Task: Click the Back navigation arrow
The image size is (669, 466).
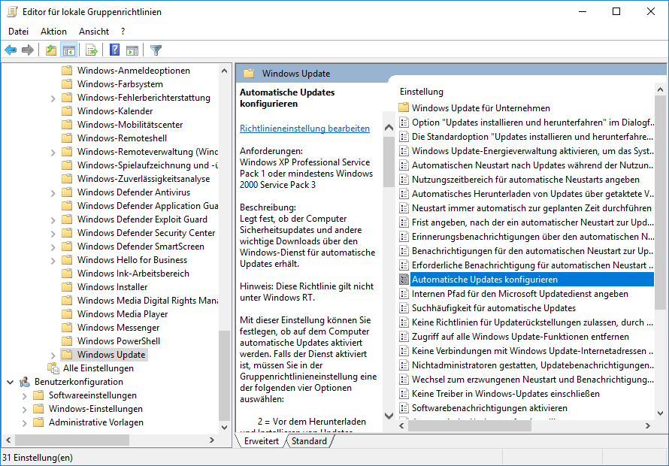Action: pyautogui.click(x=10, y=50)
